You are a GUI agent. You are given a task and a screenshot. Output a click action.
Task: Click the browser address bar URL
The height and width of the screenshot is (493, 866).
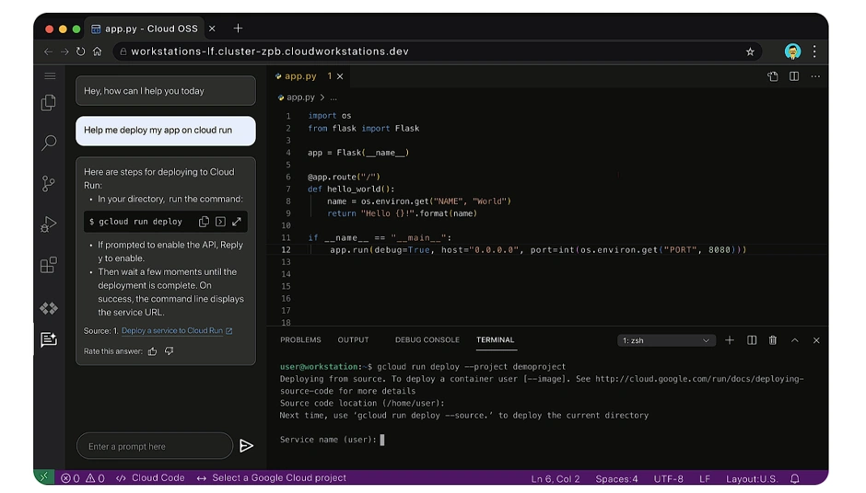click(x=270, y=52)
